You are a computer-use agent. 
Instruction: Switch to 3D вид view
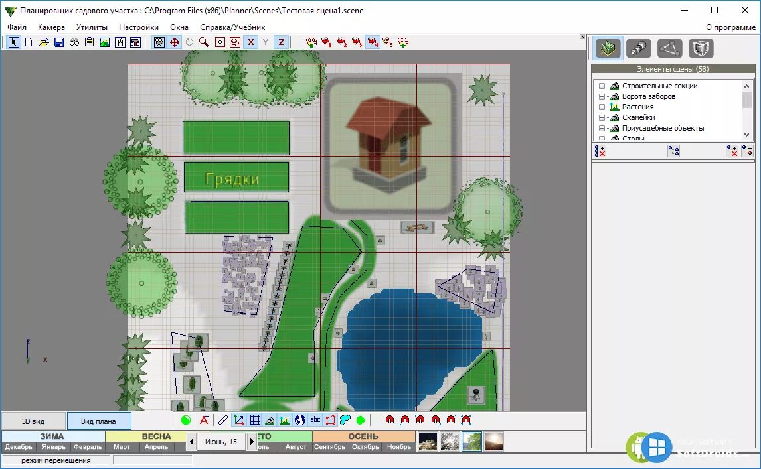click(33, 421)
